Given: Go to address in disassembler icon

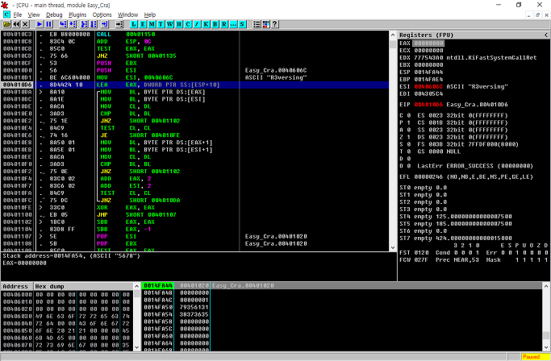Looking at the screenshot, I should [119, 24].
